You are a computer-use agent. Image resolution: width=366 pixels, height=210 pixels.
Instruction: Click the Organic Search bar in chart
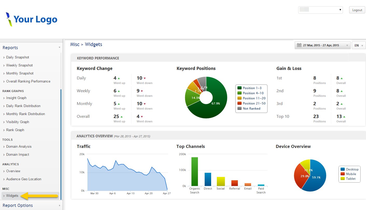click(195, 171)
